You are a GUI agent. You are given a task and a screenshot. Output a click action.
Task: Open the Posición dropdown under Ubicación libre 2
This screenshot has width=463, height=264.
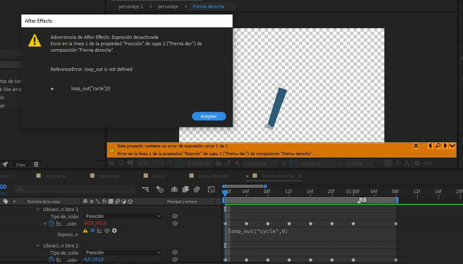(x=123, y=252)
